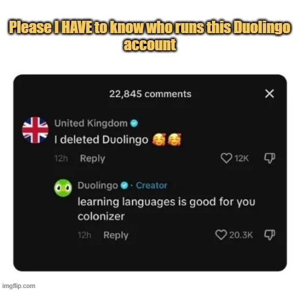Click the 20.3K like count
300x291 pixels.
coord(241,235)
